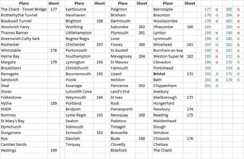Click blue number 204 in side list
Screen dimensions: 244x159
click(229, 15)
